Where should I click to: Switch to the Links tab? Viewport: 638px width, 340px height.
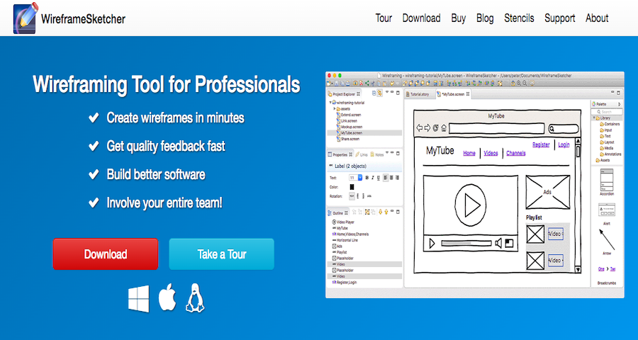(x=362, y=154)
